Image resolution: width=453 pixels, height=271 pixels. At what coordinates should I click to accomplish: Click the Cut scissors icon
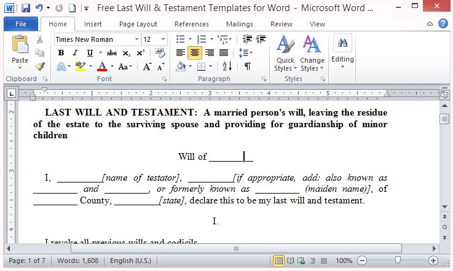pos(40,39)
